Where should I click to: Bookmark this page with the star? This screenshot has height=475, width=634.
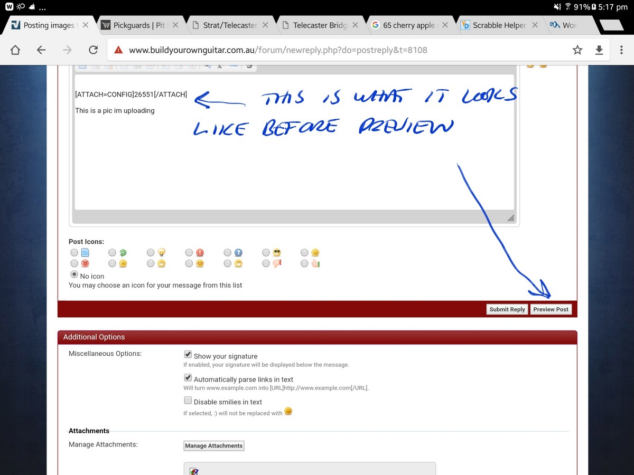pyautogui.click(x=577, y=50)
